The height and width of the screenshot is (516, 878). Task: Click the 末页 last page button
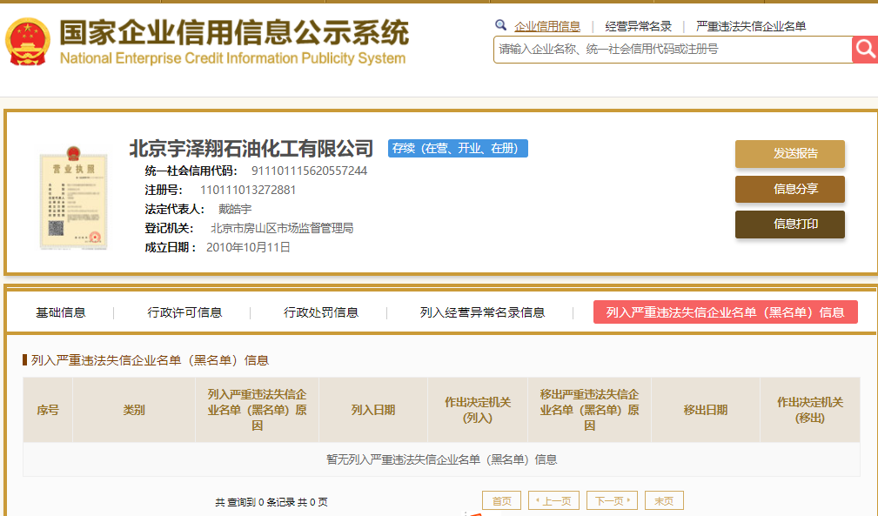664,501
